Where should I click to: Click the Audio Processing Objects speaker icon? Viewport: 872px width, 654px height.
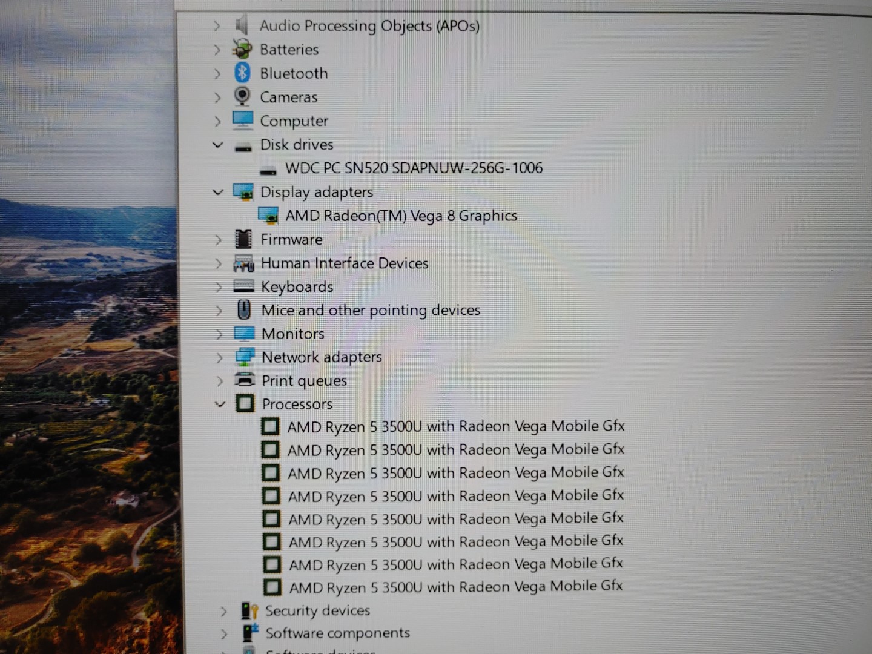coord(242,25)
